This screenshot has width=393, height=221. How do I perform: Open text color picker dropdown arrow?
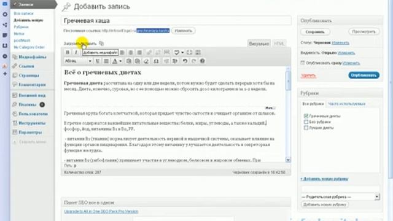pos(120,61)
